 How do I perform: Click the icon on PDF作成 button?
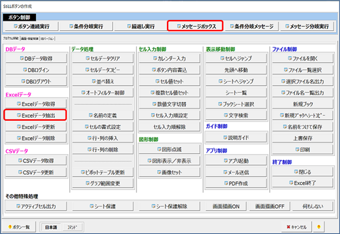pos(226,183)
